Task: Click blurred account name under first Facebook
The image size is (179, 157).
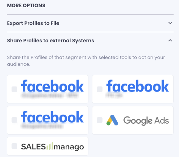Action: tap(50, 96)
